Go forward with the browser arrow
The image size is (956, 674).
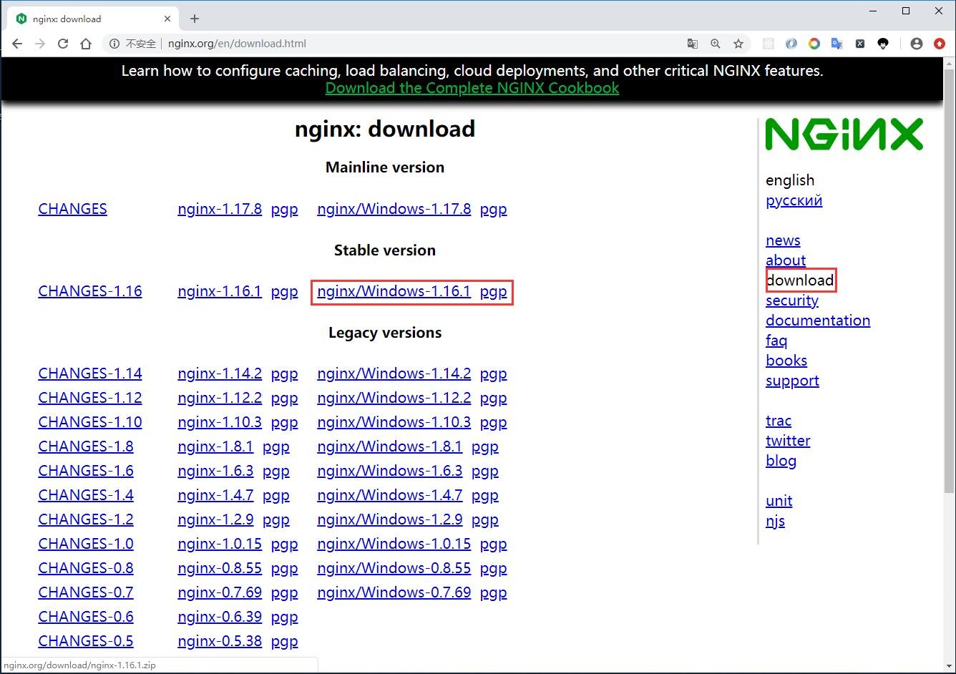pos(40,44)
